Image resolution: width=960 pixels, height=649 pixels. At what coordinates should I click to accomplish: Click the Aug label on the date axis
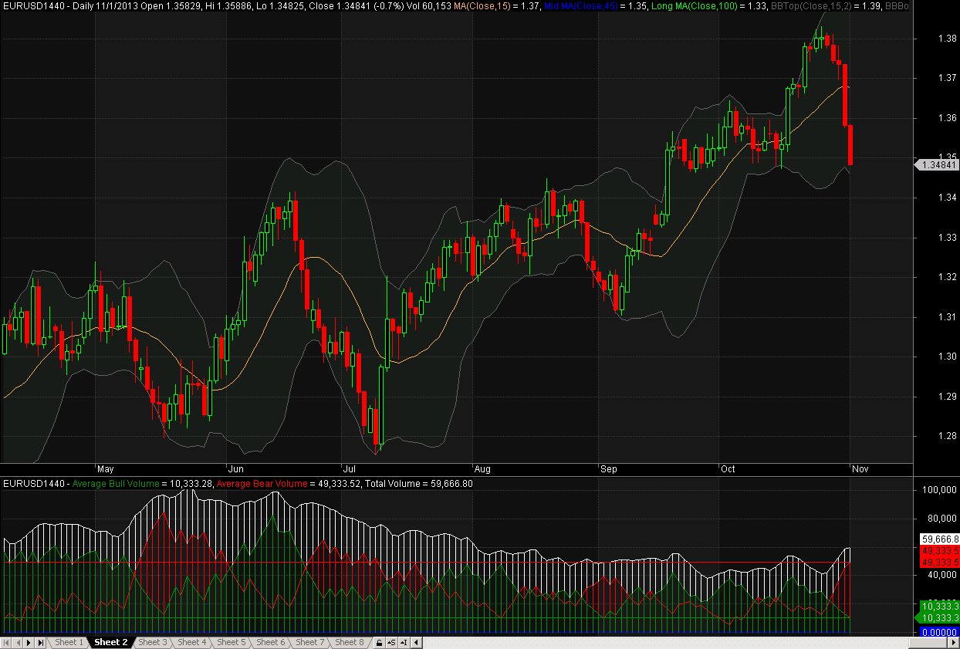point(482,468)
